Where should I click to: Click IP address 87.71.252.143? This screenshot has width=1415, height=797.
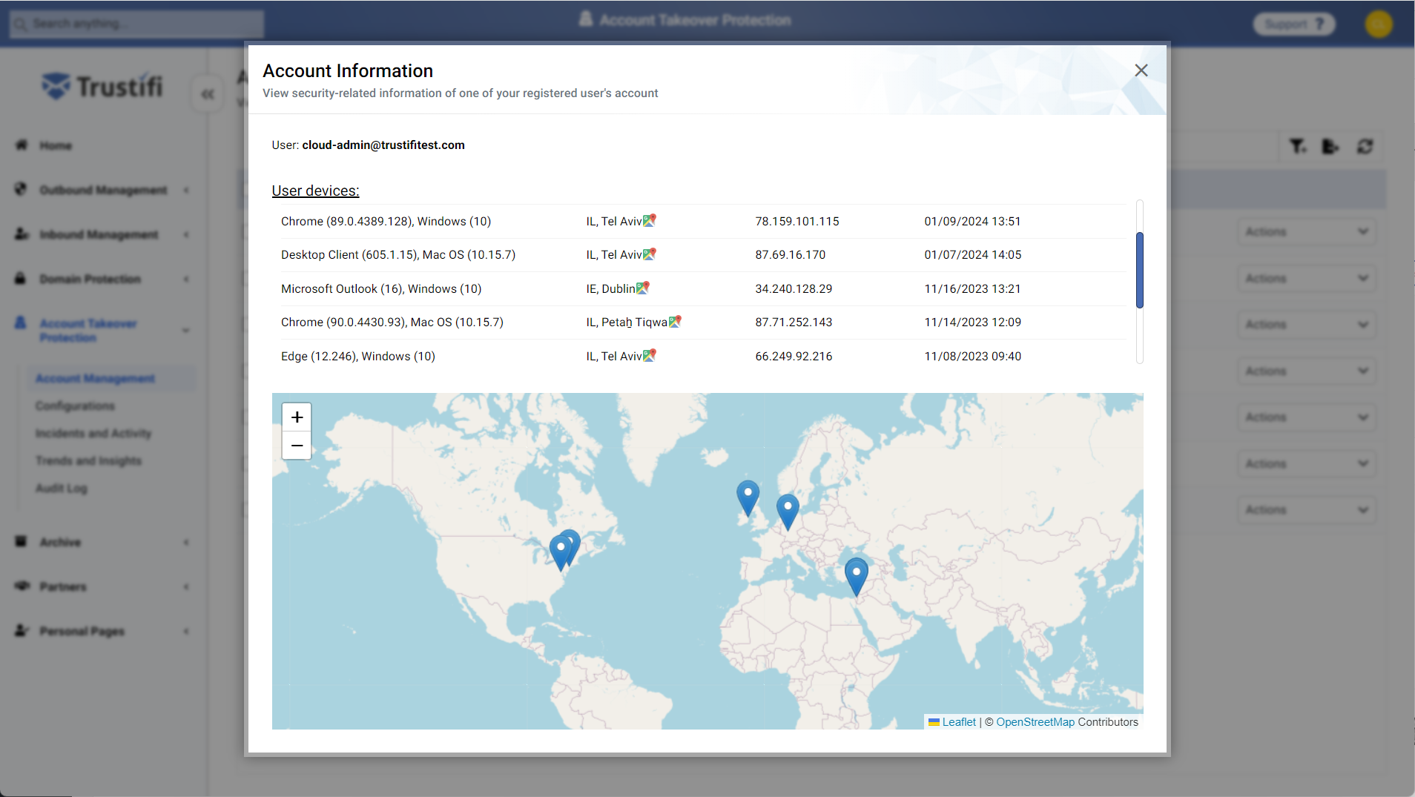click(x=794, y=322)
